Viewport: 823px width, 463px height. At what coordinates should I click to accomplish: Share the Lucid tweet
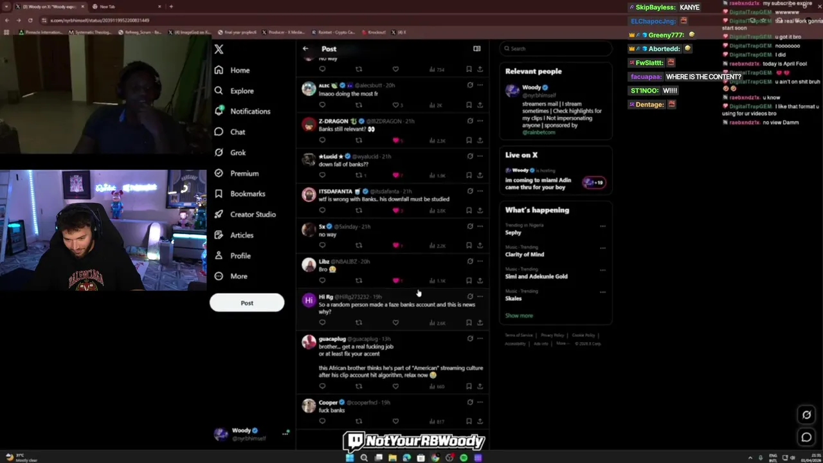pyautogui.click(x=480, y=175)
